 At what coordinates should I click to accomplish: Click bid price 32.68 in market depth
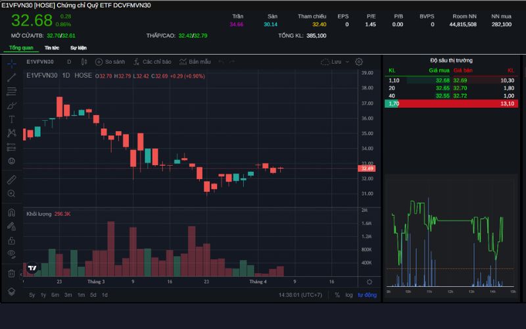point(442,80)
